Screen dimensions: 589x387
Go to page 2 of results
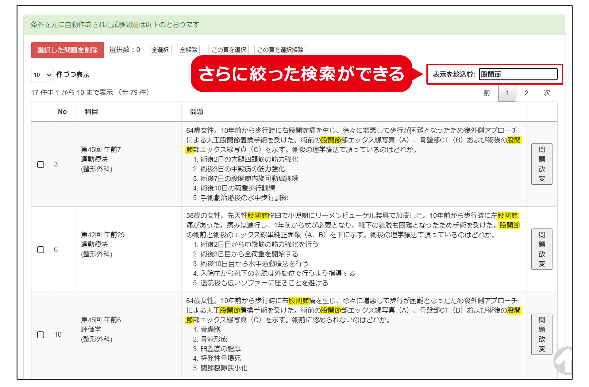(526, 93)
